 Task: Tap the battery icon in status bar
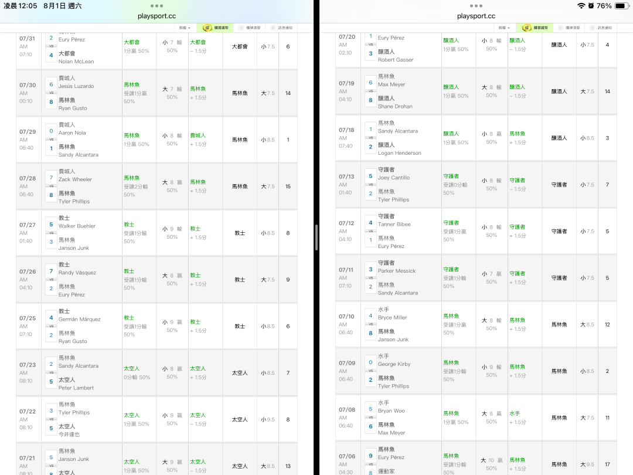pos(621,6)
